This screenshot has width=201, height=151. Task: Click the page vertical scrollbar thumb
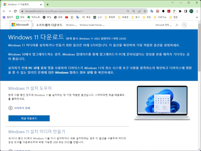coord(199,47)
